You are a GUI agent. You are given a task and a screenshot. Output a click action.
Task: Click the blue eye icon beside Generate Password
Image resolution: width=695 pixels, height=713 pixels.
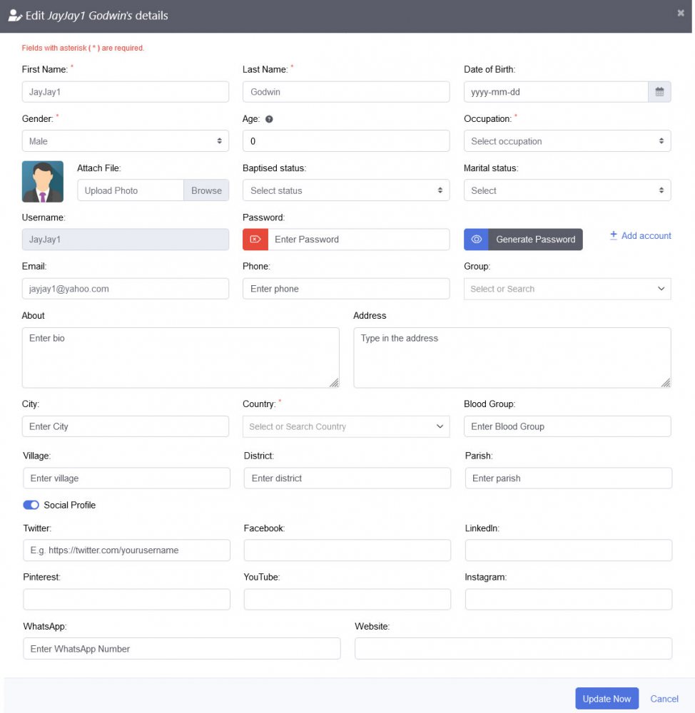tap(476, 240)
